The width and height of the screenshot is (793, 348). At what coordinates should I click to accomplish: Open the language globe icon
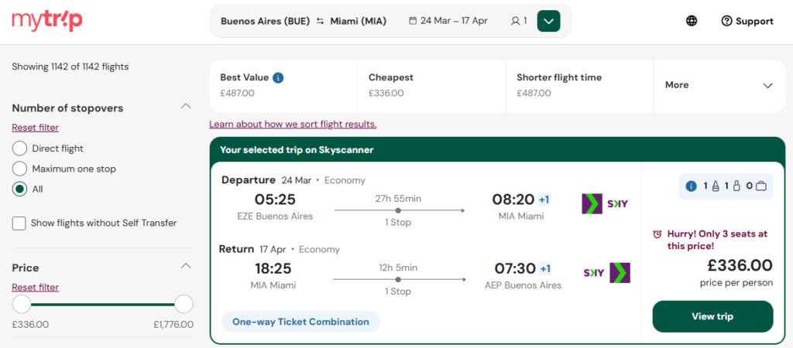(x=692, y=21)
